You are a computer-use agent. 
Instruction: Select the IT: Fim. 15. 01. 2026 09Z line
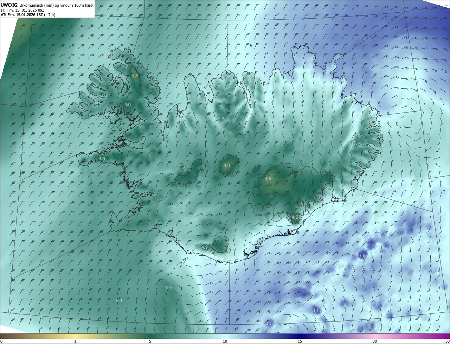pyautogui.click(x=22, y=10)
